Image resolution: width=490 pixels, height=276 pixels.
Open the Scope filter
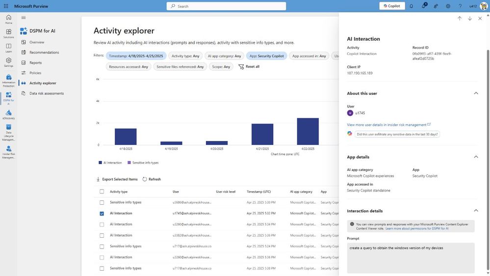pyautogui.click(x=221, y=67)
